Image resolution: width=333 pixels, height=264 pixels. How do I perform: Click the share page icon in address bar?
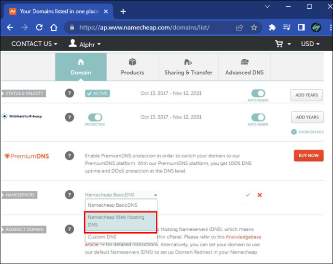coord(239,27)
